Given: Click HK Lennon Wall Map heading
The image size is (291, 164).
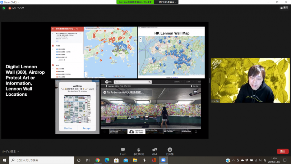Looking at the screenshot, I should (x=172, y=33).
